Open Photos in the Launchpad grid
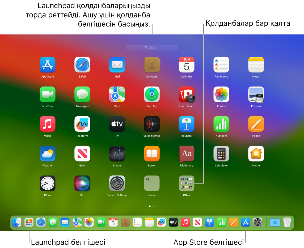304x248 pixels. (221, 94)
